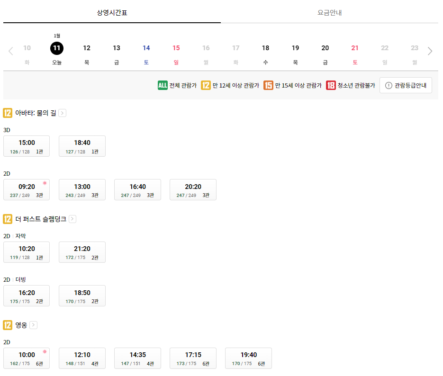Click the 12 age rating badge icon
The image size is (443, 376).
click(205, 86)
